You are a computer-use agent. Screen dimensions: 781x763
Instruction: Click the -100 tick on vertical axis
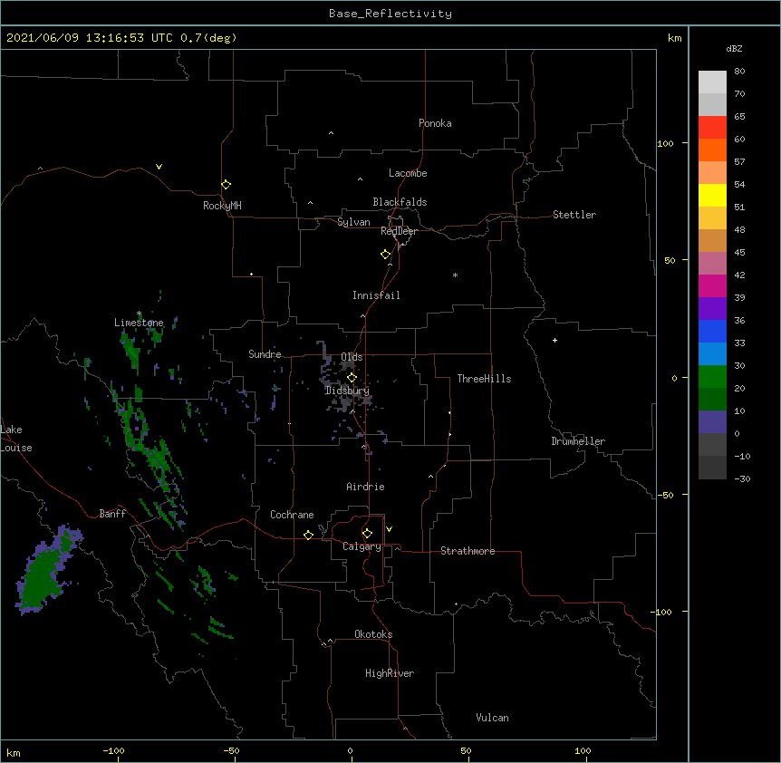pos(662,612)
